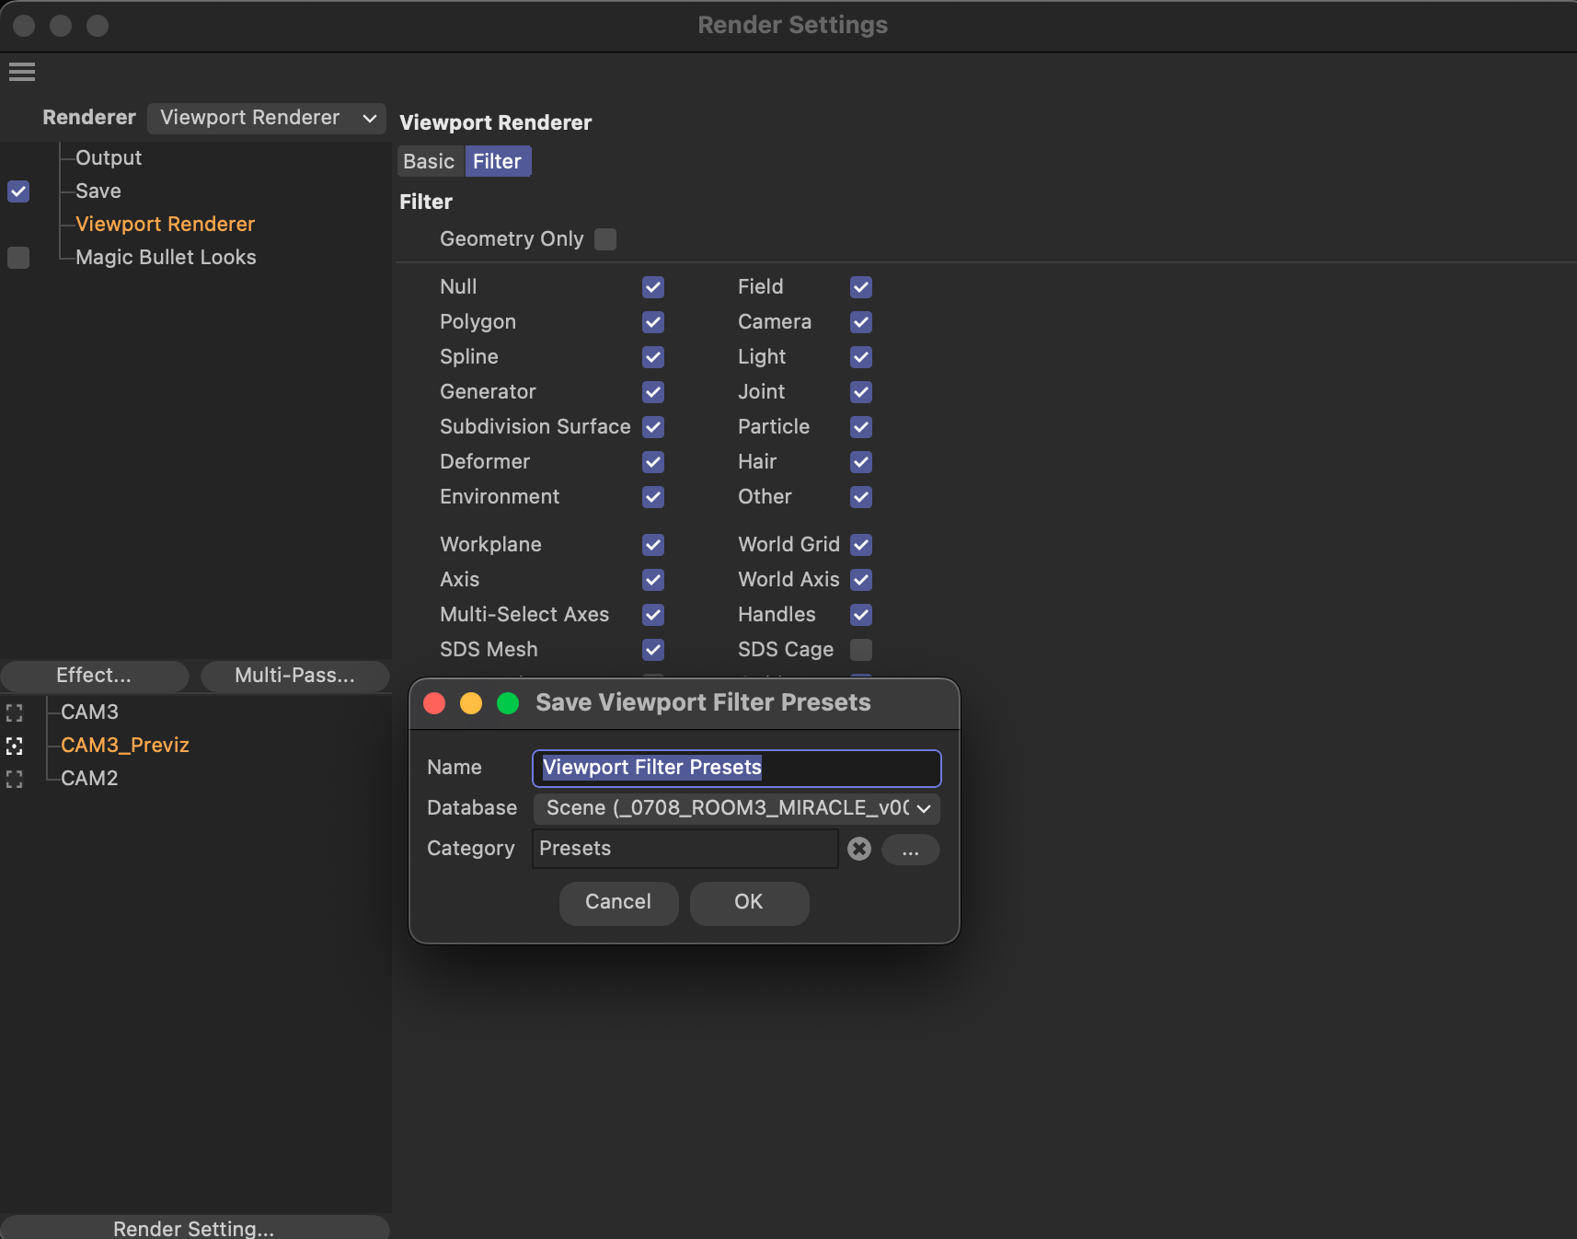Open the hamburger menu in Render Settings

coord(22,72)
